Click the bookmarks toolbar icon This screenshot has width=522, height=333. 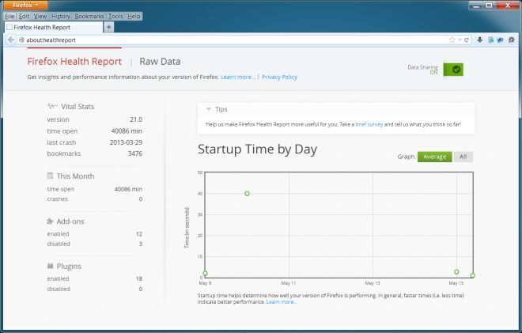[x=490, y=40]
